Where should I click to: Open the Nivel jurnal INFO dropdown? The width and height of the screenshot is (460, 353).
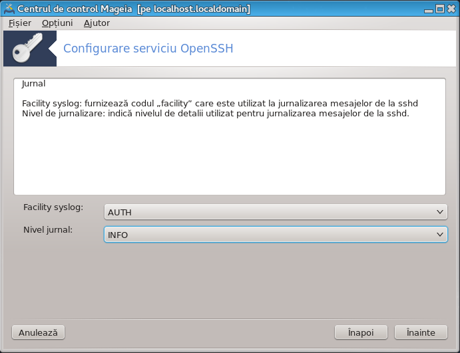tap(276, 235)
